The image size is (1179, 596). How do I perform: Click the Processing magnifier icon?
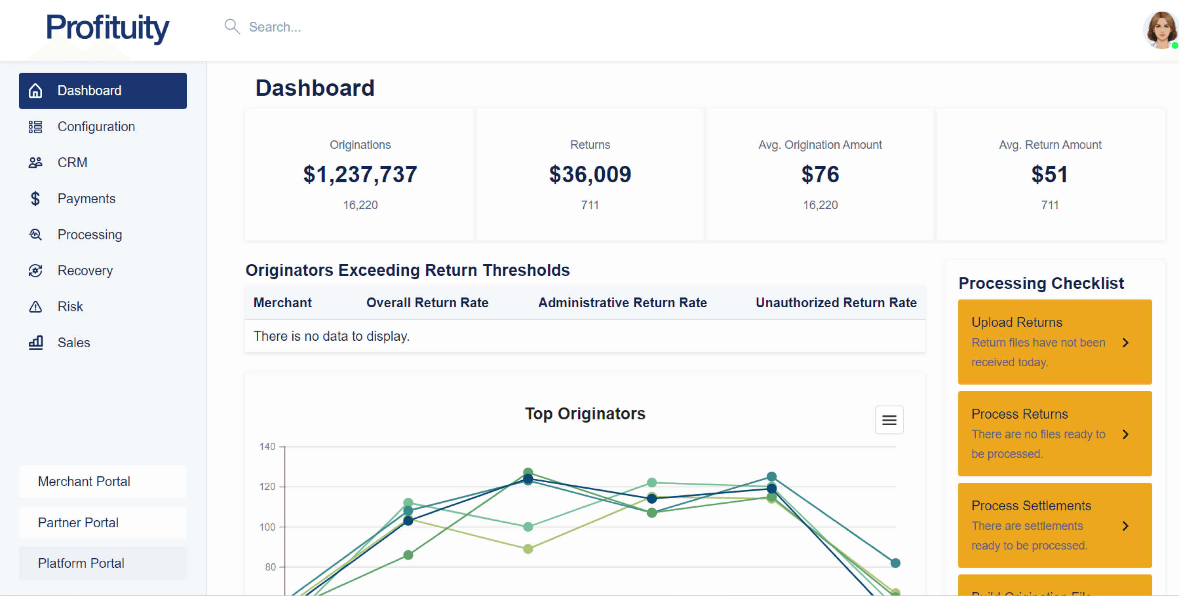tap(35, 235)
